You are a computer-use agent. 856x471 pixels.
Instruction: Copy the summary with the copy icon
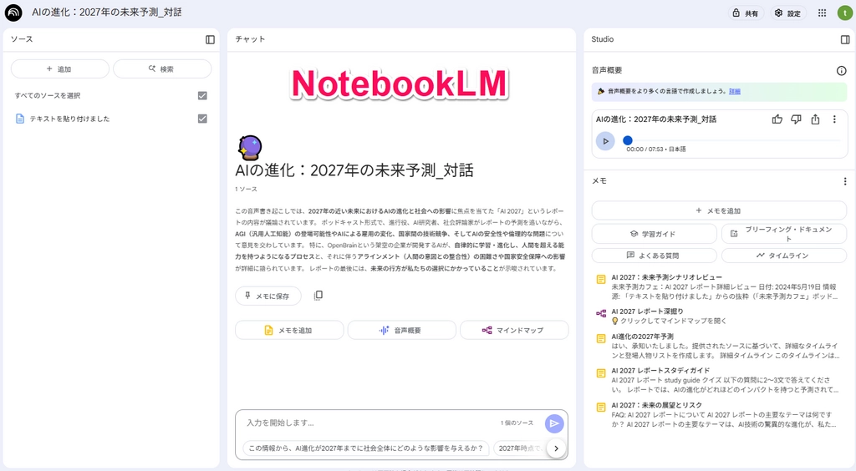point(318,296)
